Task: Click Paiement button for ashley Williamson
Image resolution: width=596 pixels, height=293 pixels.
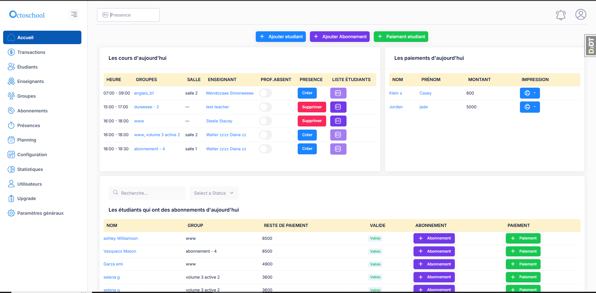Action: [x=523, y=239]
